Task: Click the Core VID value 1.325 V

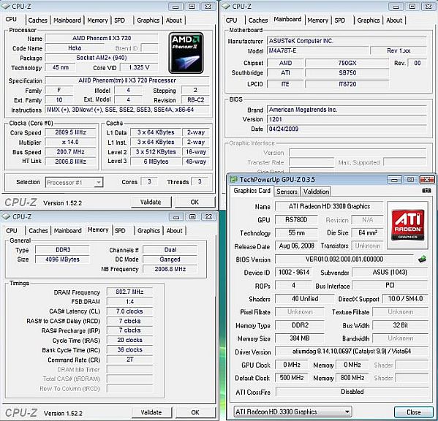Action: click(x=139, y=67)
